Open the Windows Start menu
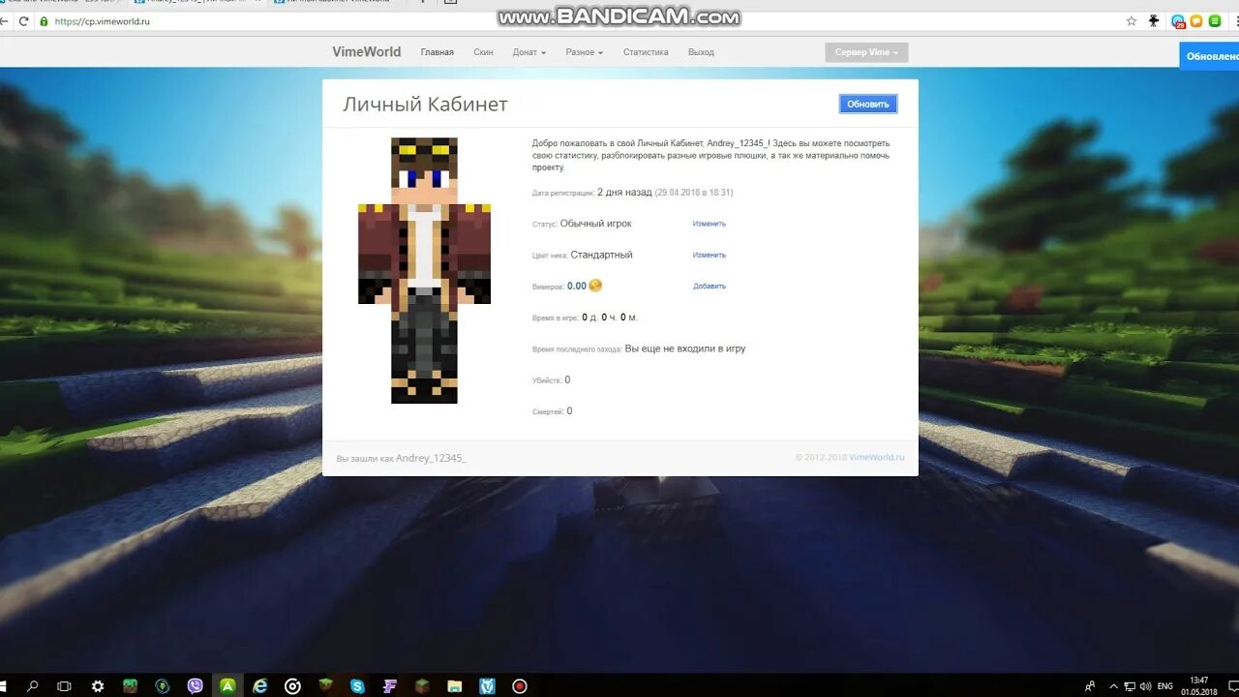 (x=5, y=686)
